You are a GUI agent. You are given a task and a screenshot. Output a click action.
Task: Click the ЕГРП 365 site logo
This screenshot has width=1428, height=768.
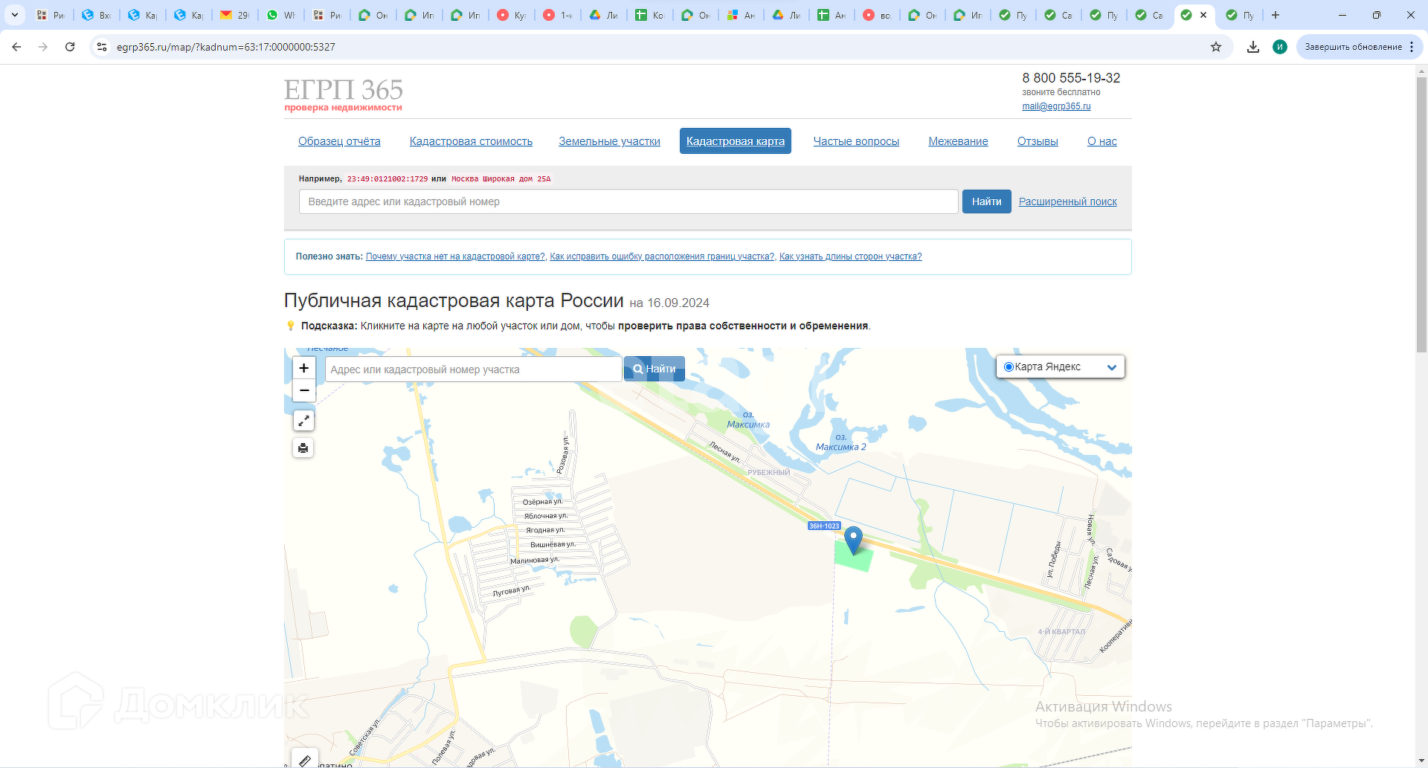[x=344, y=94]
